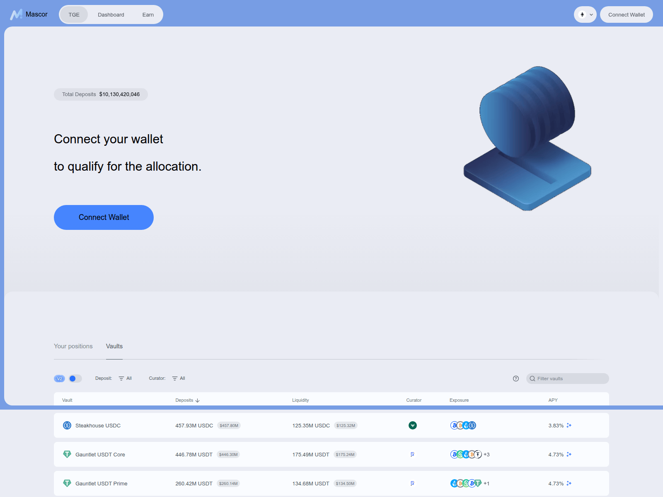Viewport: 663px width, 497px height.
Task: Click the Gauntlet USDT Prime curator icon
Action: point(412,483)
